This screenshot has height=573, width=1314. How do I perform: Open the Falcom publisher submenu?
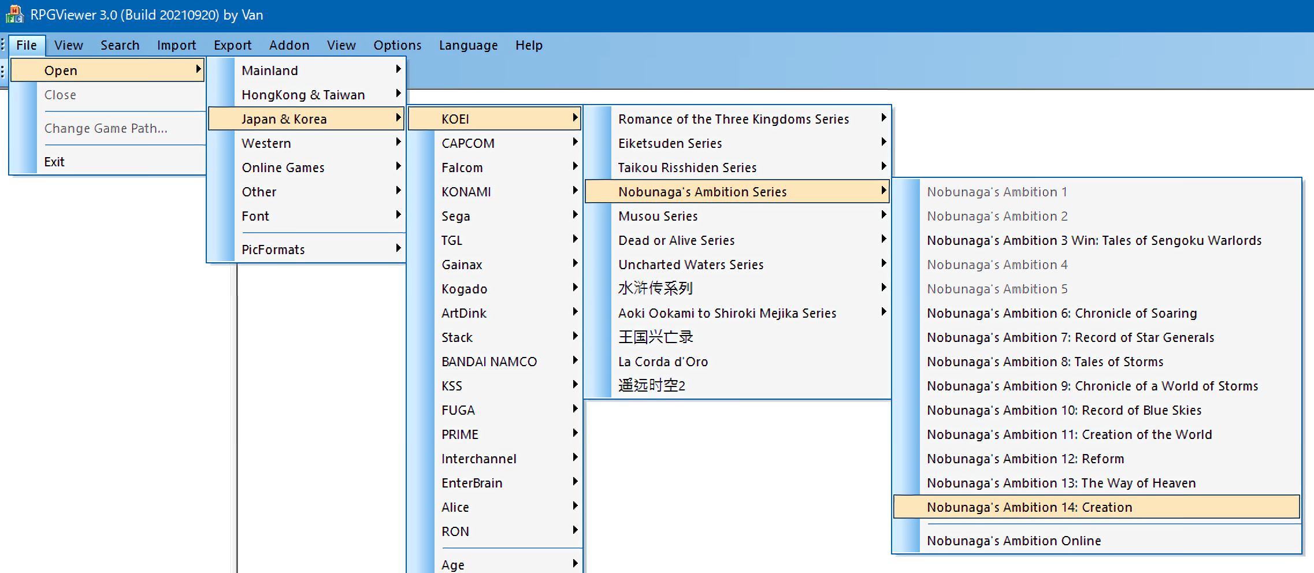coord(462,168)
